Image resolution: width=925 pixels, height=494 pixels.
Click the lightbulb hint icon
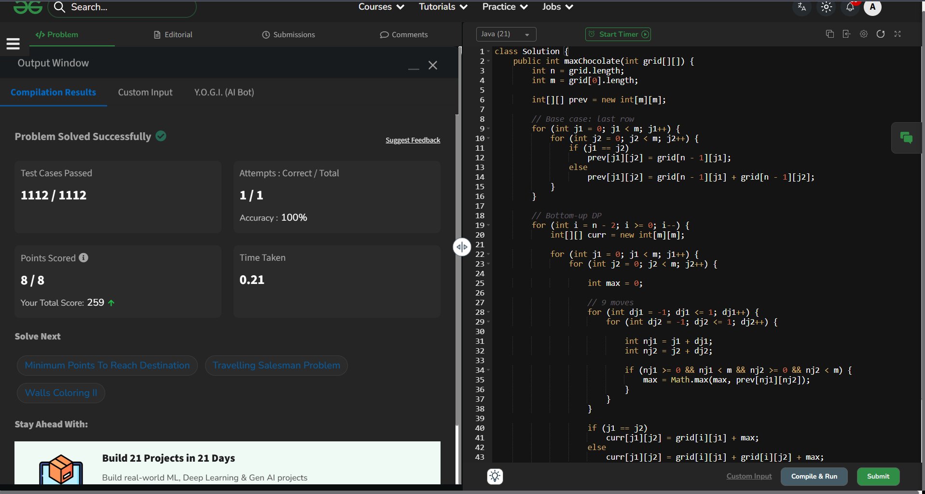495,476
